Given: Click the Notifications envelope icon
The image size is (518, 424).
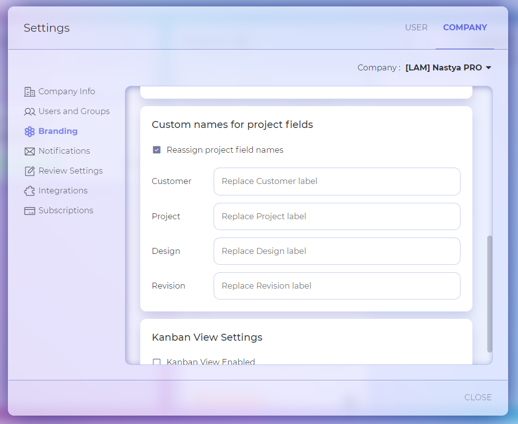Looking at the screenshot, I should pyautogui.click(x=29, y=151).
